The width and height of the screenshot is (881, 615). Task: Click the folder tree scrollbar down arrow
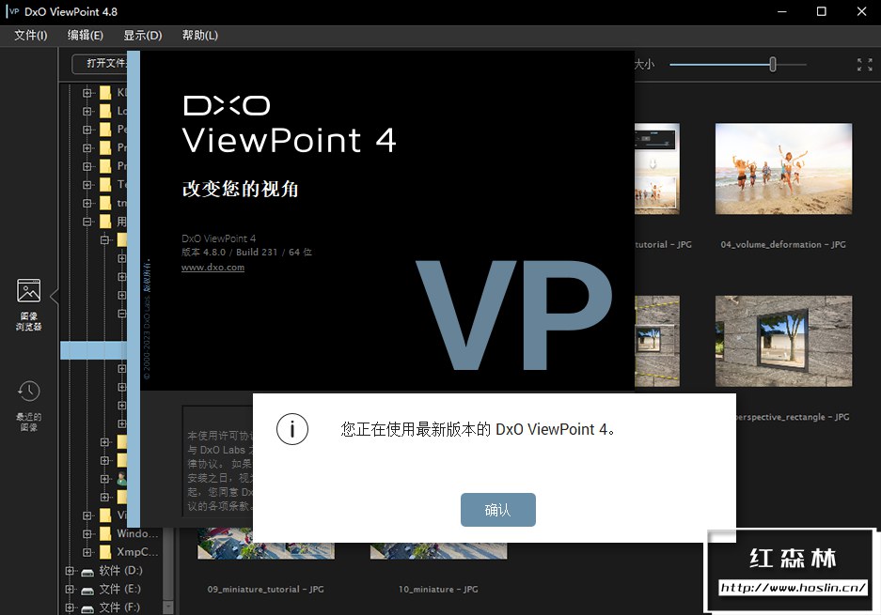[x=167, y=607]
